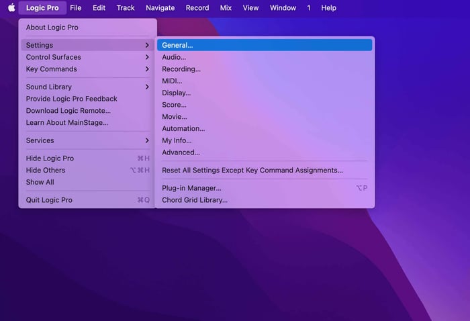This screenshot has width=470, height=321.
Task: Choose About Logic Pro
Action: [87, 28]
